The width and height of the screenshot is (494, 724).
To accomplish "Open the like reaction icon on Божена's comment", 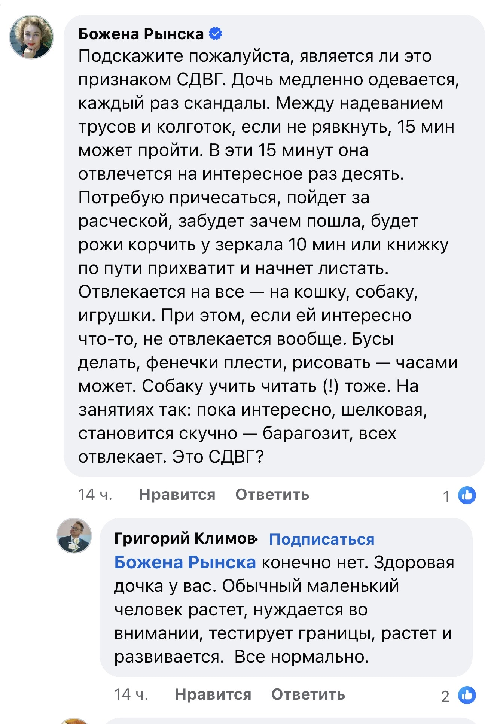I will coord(467,495).
